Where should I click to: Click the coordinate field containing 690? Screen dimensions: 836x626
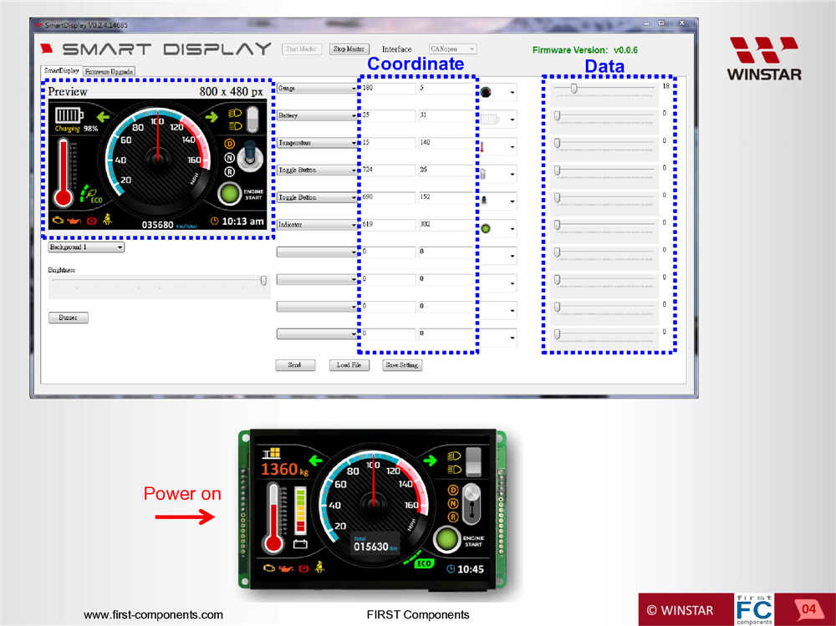[388, 197]
